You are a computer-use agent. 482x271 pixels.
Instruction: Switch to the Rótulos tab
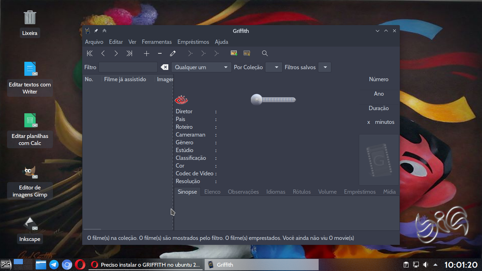(302, 192)
